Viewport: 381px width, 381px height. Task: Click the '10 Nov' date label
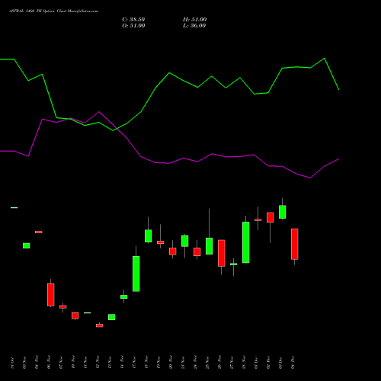[73, 363]
